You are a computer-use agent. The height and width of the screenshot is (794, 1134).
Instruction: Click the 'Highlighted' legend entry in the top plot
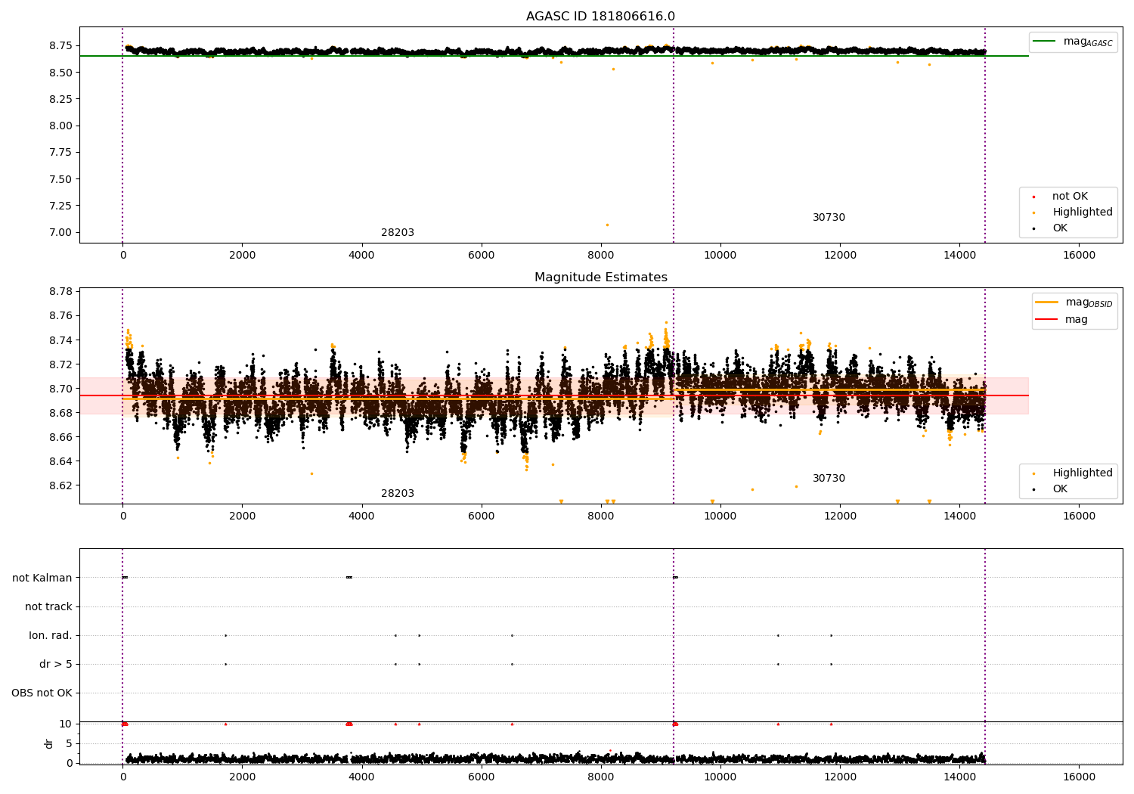[x=1072, y=212]
